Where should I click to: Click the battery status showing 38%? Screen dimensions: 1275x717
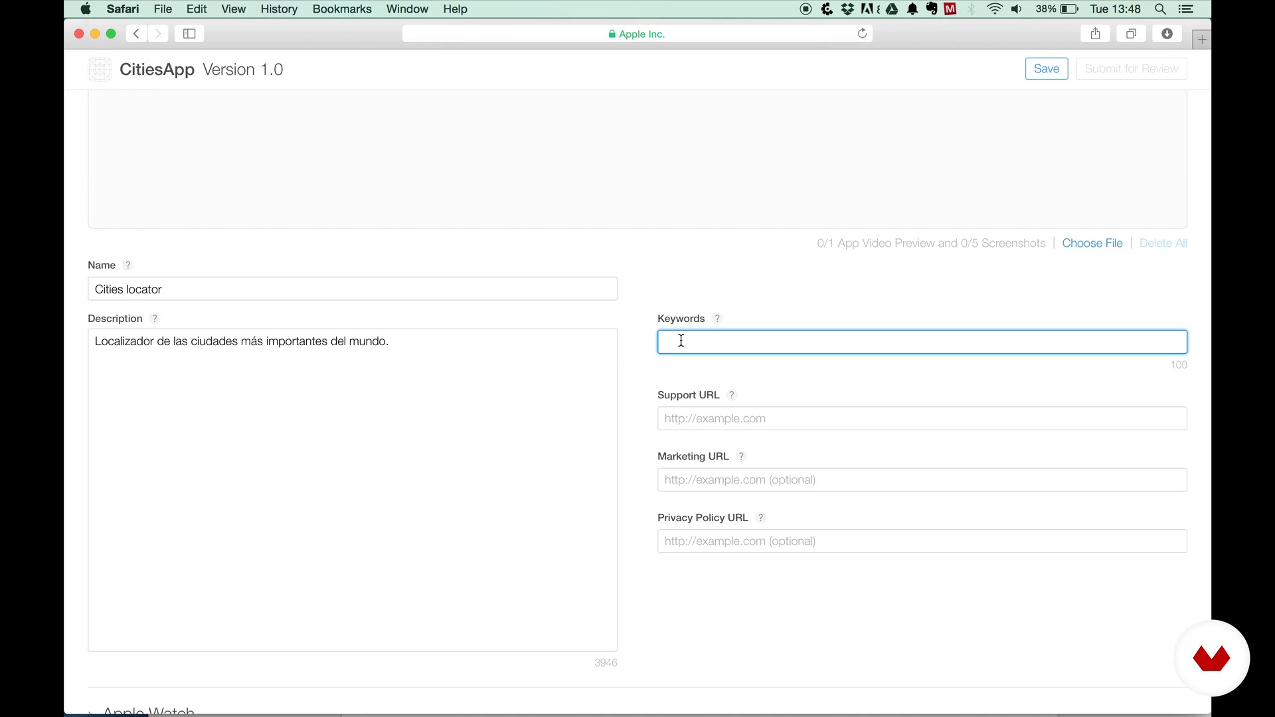1057,9
